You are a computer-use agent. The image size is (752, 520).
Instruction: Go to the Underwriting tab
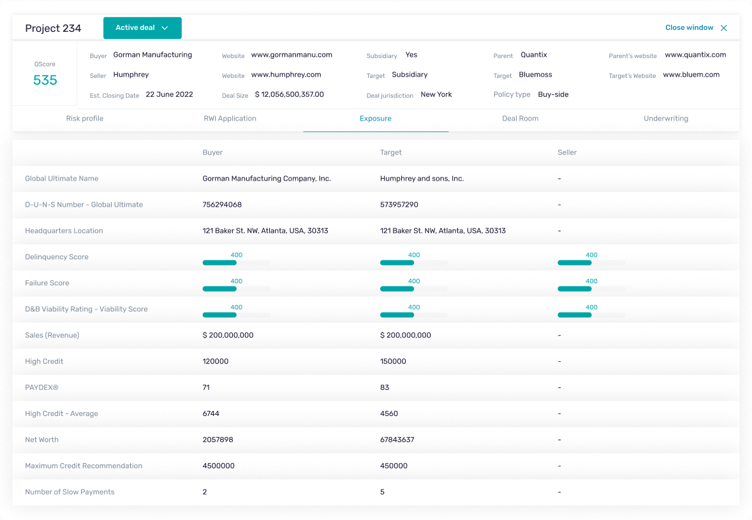665,118
